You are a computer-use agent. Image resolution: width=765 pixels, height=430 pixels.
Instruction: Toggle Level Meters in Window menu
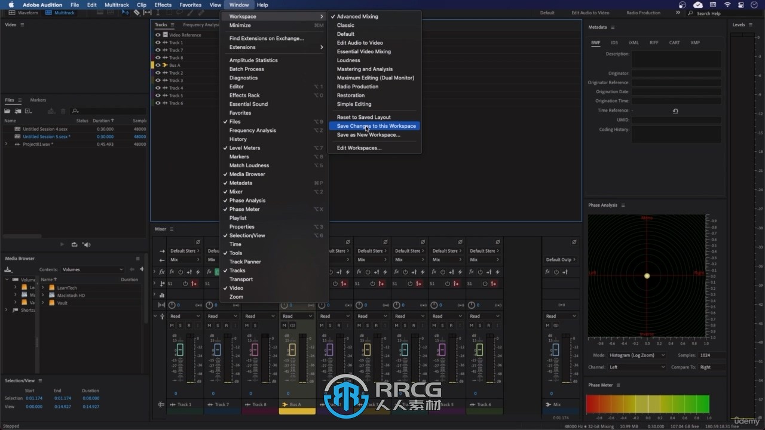[245, 148]
